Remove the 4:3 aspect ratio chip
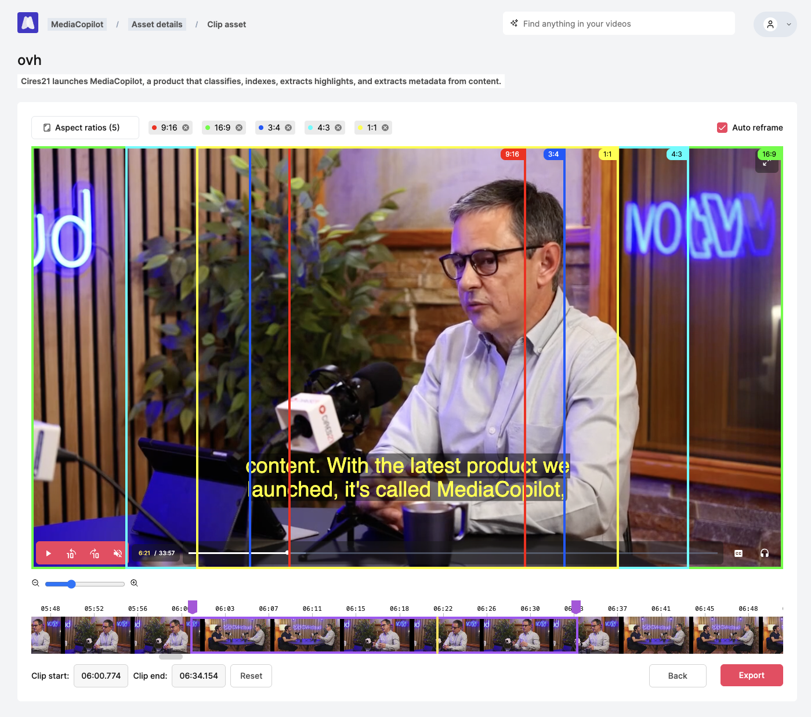 338,128
